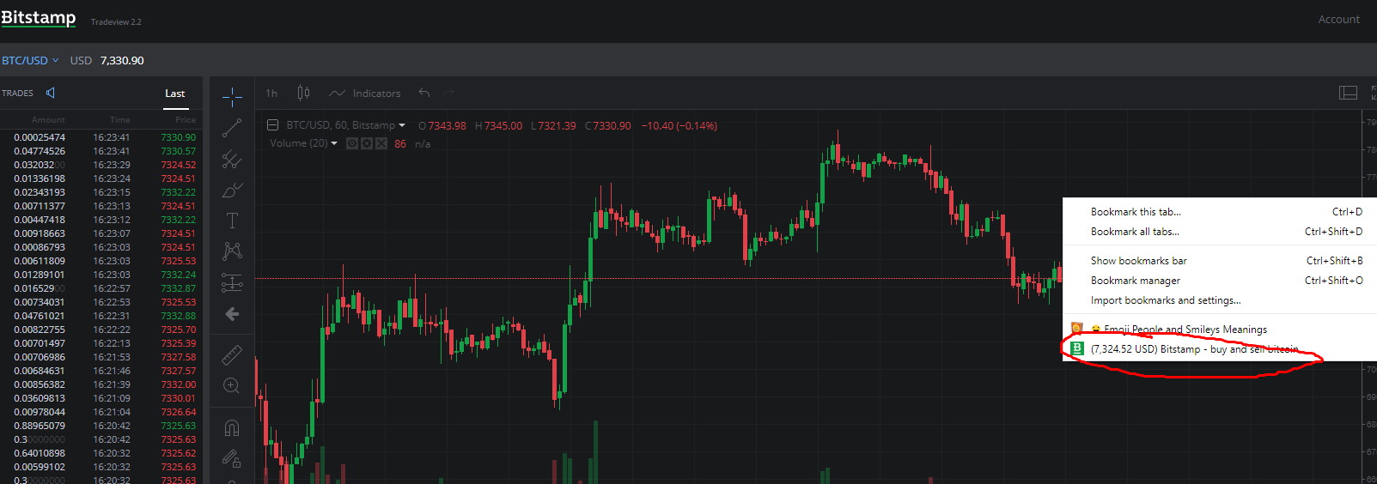Click the high value 7345.00

pos(503,126)
